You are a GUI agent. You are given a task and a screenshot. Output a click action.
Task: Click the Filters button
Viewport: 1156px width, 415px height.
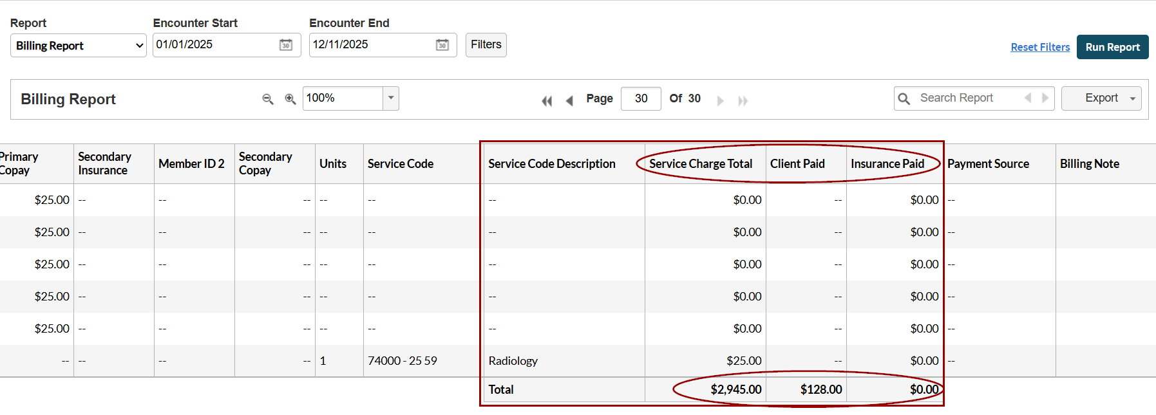(486, 45)
